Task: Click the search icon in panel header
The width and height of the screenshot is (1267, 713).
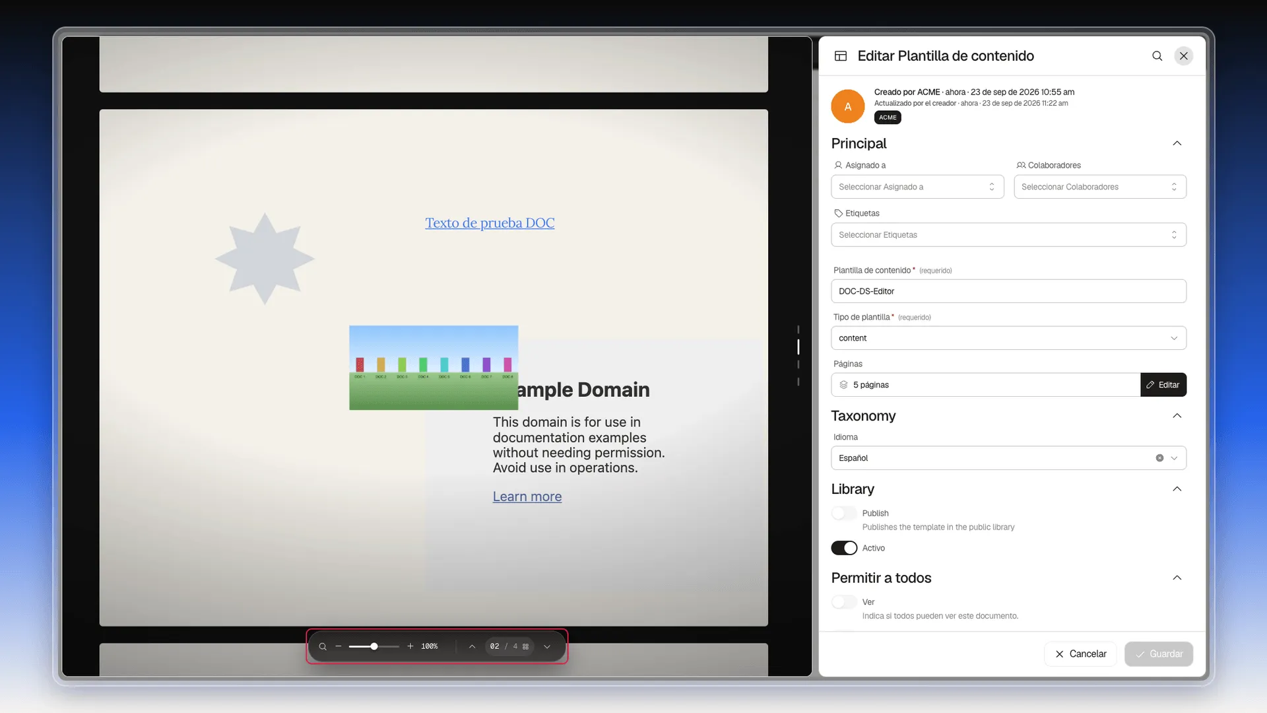Action: [x=1157, y=56]
